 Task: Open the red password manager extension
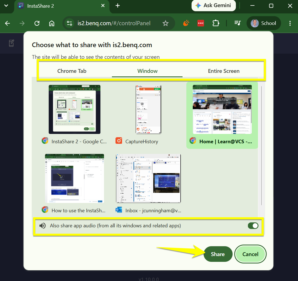click(201, 23)
